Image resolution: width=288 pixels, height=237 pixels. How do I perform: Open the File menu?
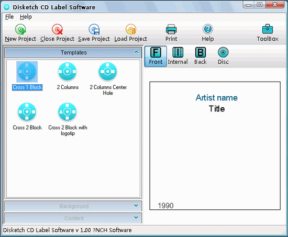click(x=9, y=17)
